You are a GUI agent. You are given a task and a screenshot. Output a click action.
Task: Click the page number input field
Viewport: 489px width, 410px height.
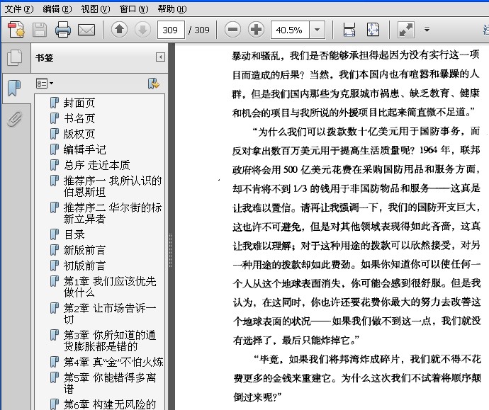[170, 30]
